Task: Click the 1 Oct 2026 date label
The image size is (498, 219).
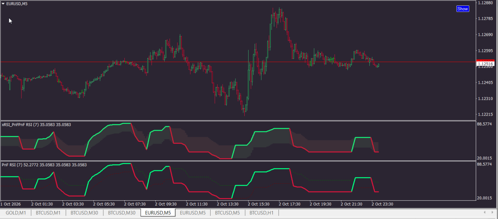Action: pyautogui.click(x=10, y=204)
